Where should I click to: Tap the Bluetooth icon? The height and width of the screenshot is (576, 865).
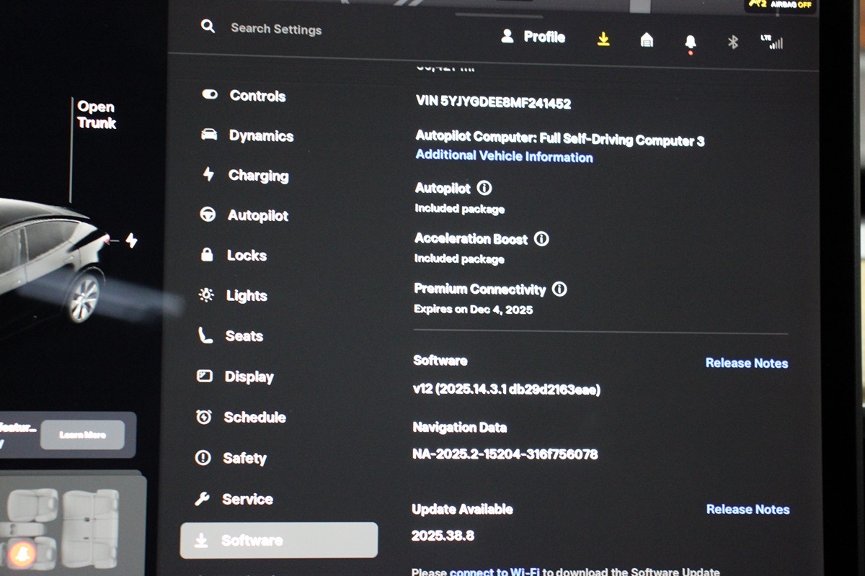[732, 42]
